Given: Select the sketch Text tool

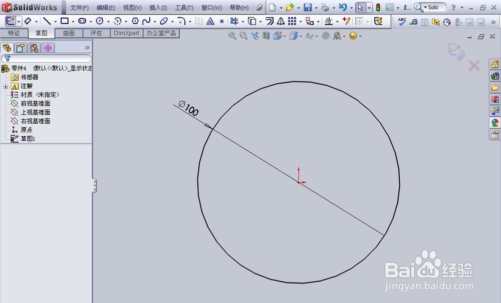Looking at the screenshot, I should (x=210, y=22).
